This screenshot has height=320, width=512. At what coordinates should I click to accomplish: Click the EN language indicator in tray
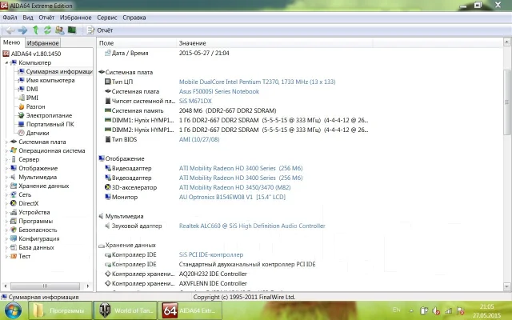tap(397, 310)
